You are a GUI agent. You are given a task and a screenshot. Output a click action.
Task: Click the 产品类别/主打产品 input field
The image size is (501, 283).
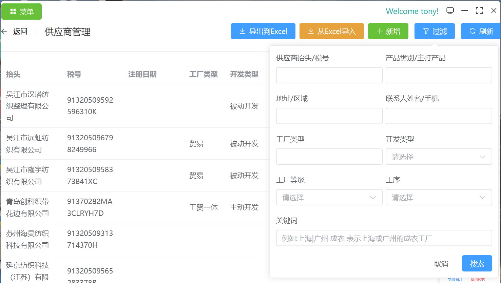click(439, 75)
